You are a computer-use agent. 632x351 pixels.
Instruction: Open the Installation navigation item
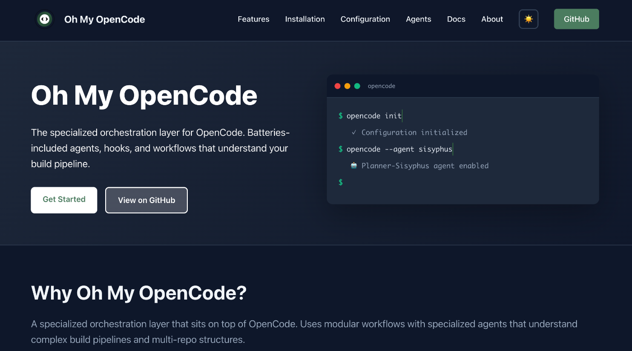(x=305, y=19)
